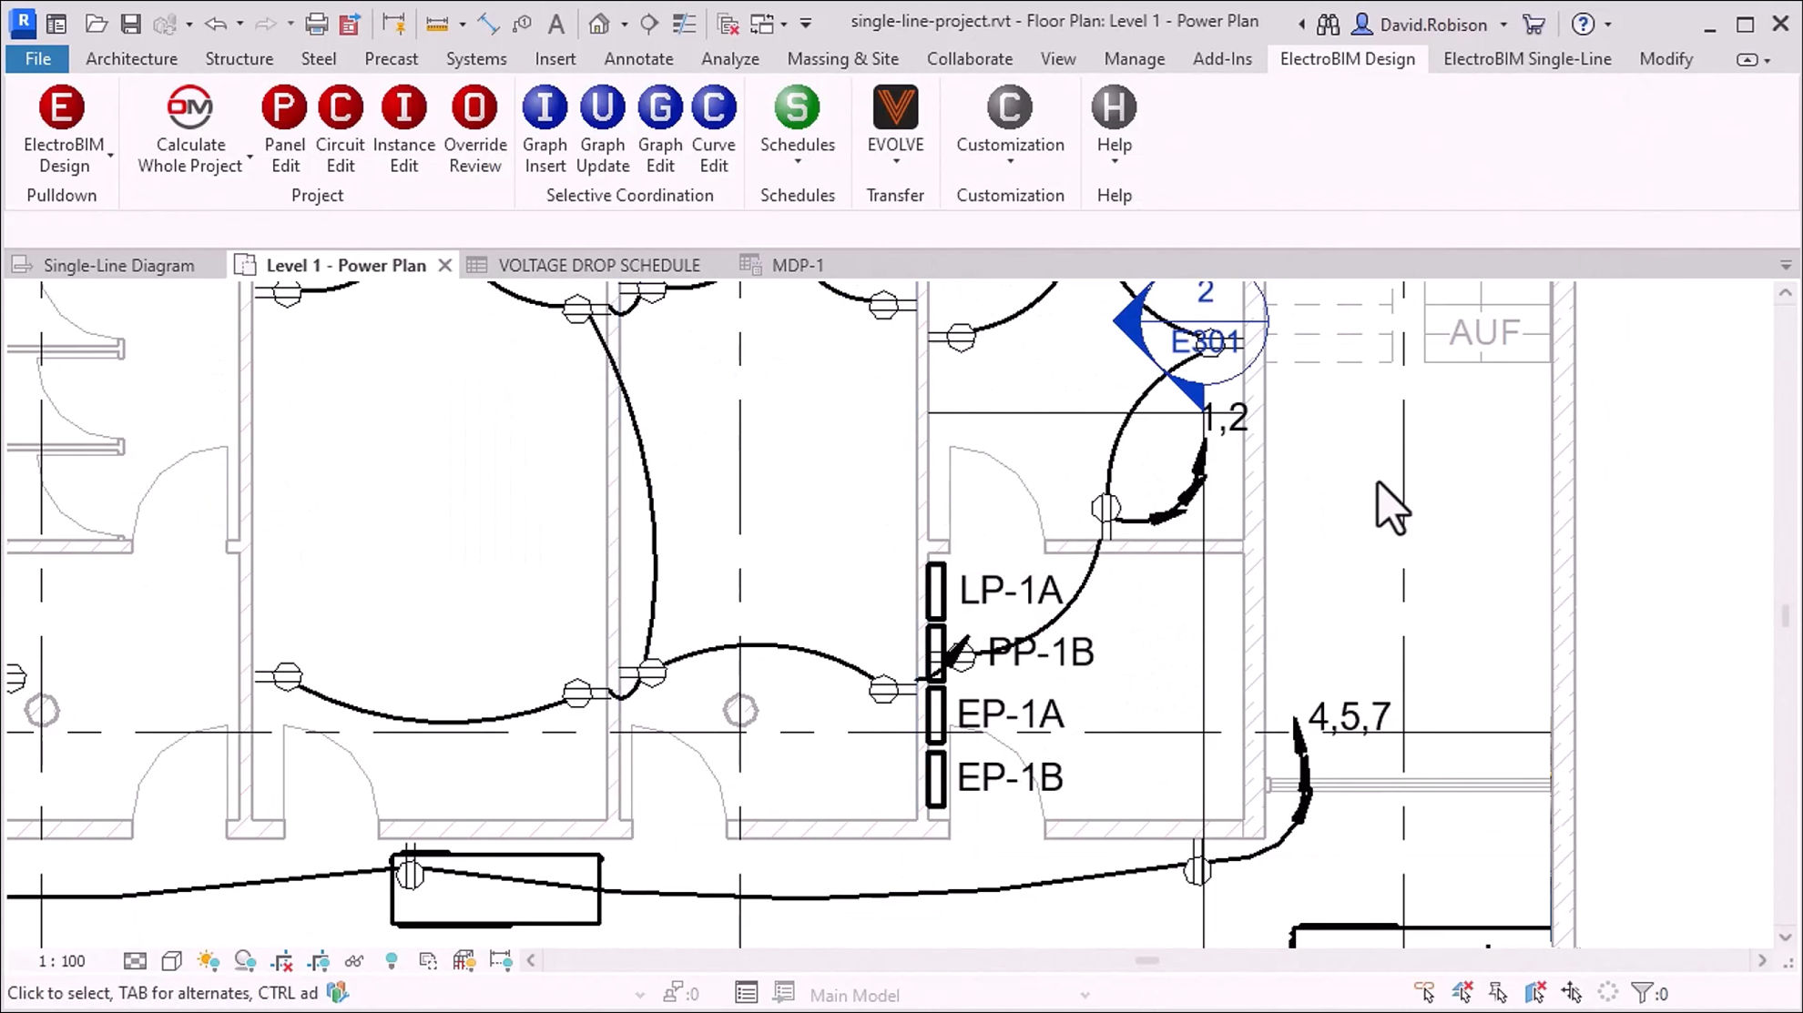Viewport: 1803px width, 1013px height.
Task: Click the Thin Lines icon
Action: click(684, 24)
